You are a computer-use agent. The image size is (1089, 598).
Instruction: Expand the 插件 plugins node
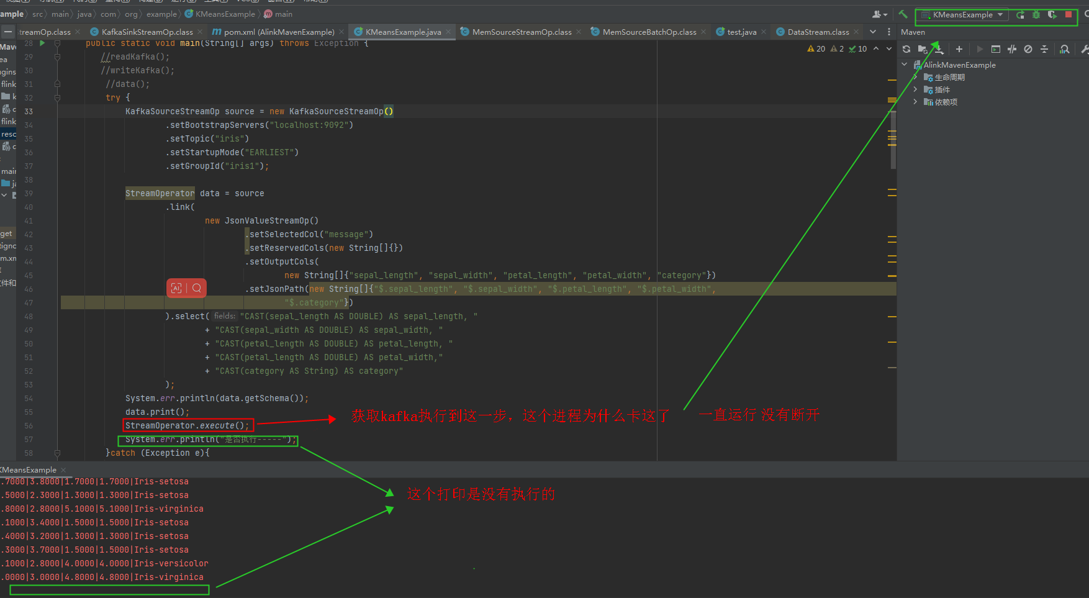click(915, 89)
